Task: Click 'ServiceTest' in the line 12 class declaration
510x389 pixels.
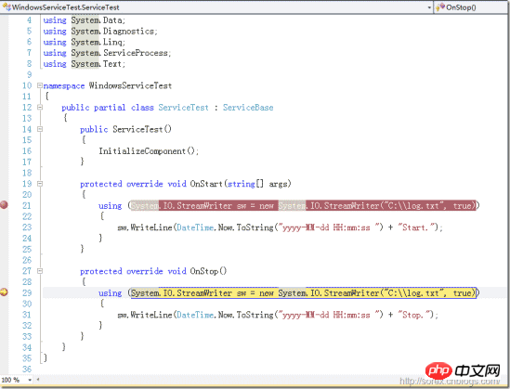Action: pos(183,108)
